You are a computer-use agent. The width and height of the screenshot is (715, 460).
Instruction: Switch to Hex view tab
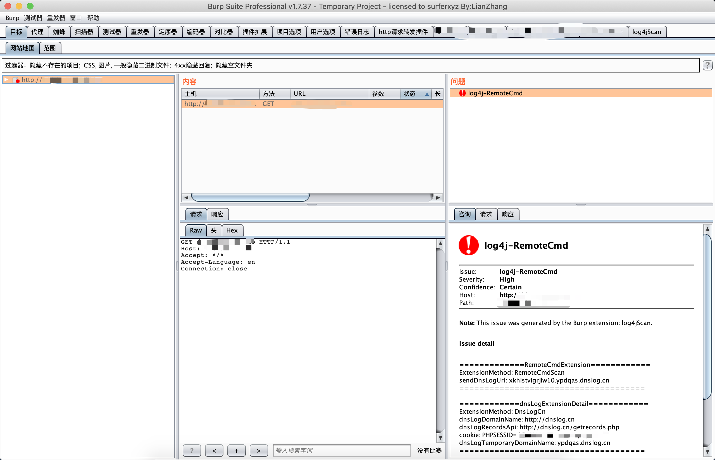232,230
